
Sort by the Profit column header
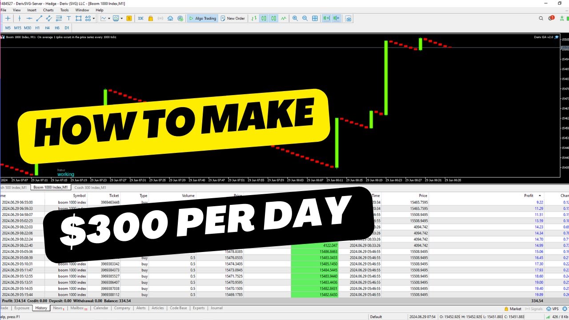click(x=529, y=196)
